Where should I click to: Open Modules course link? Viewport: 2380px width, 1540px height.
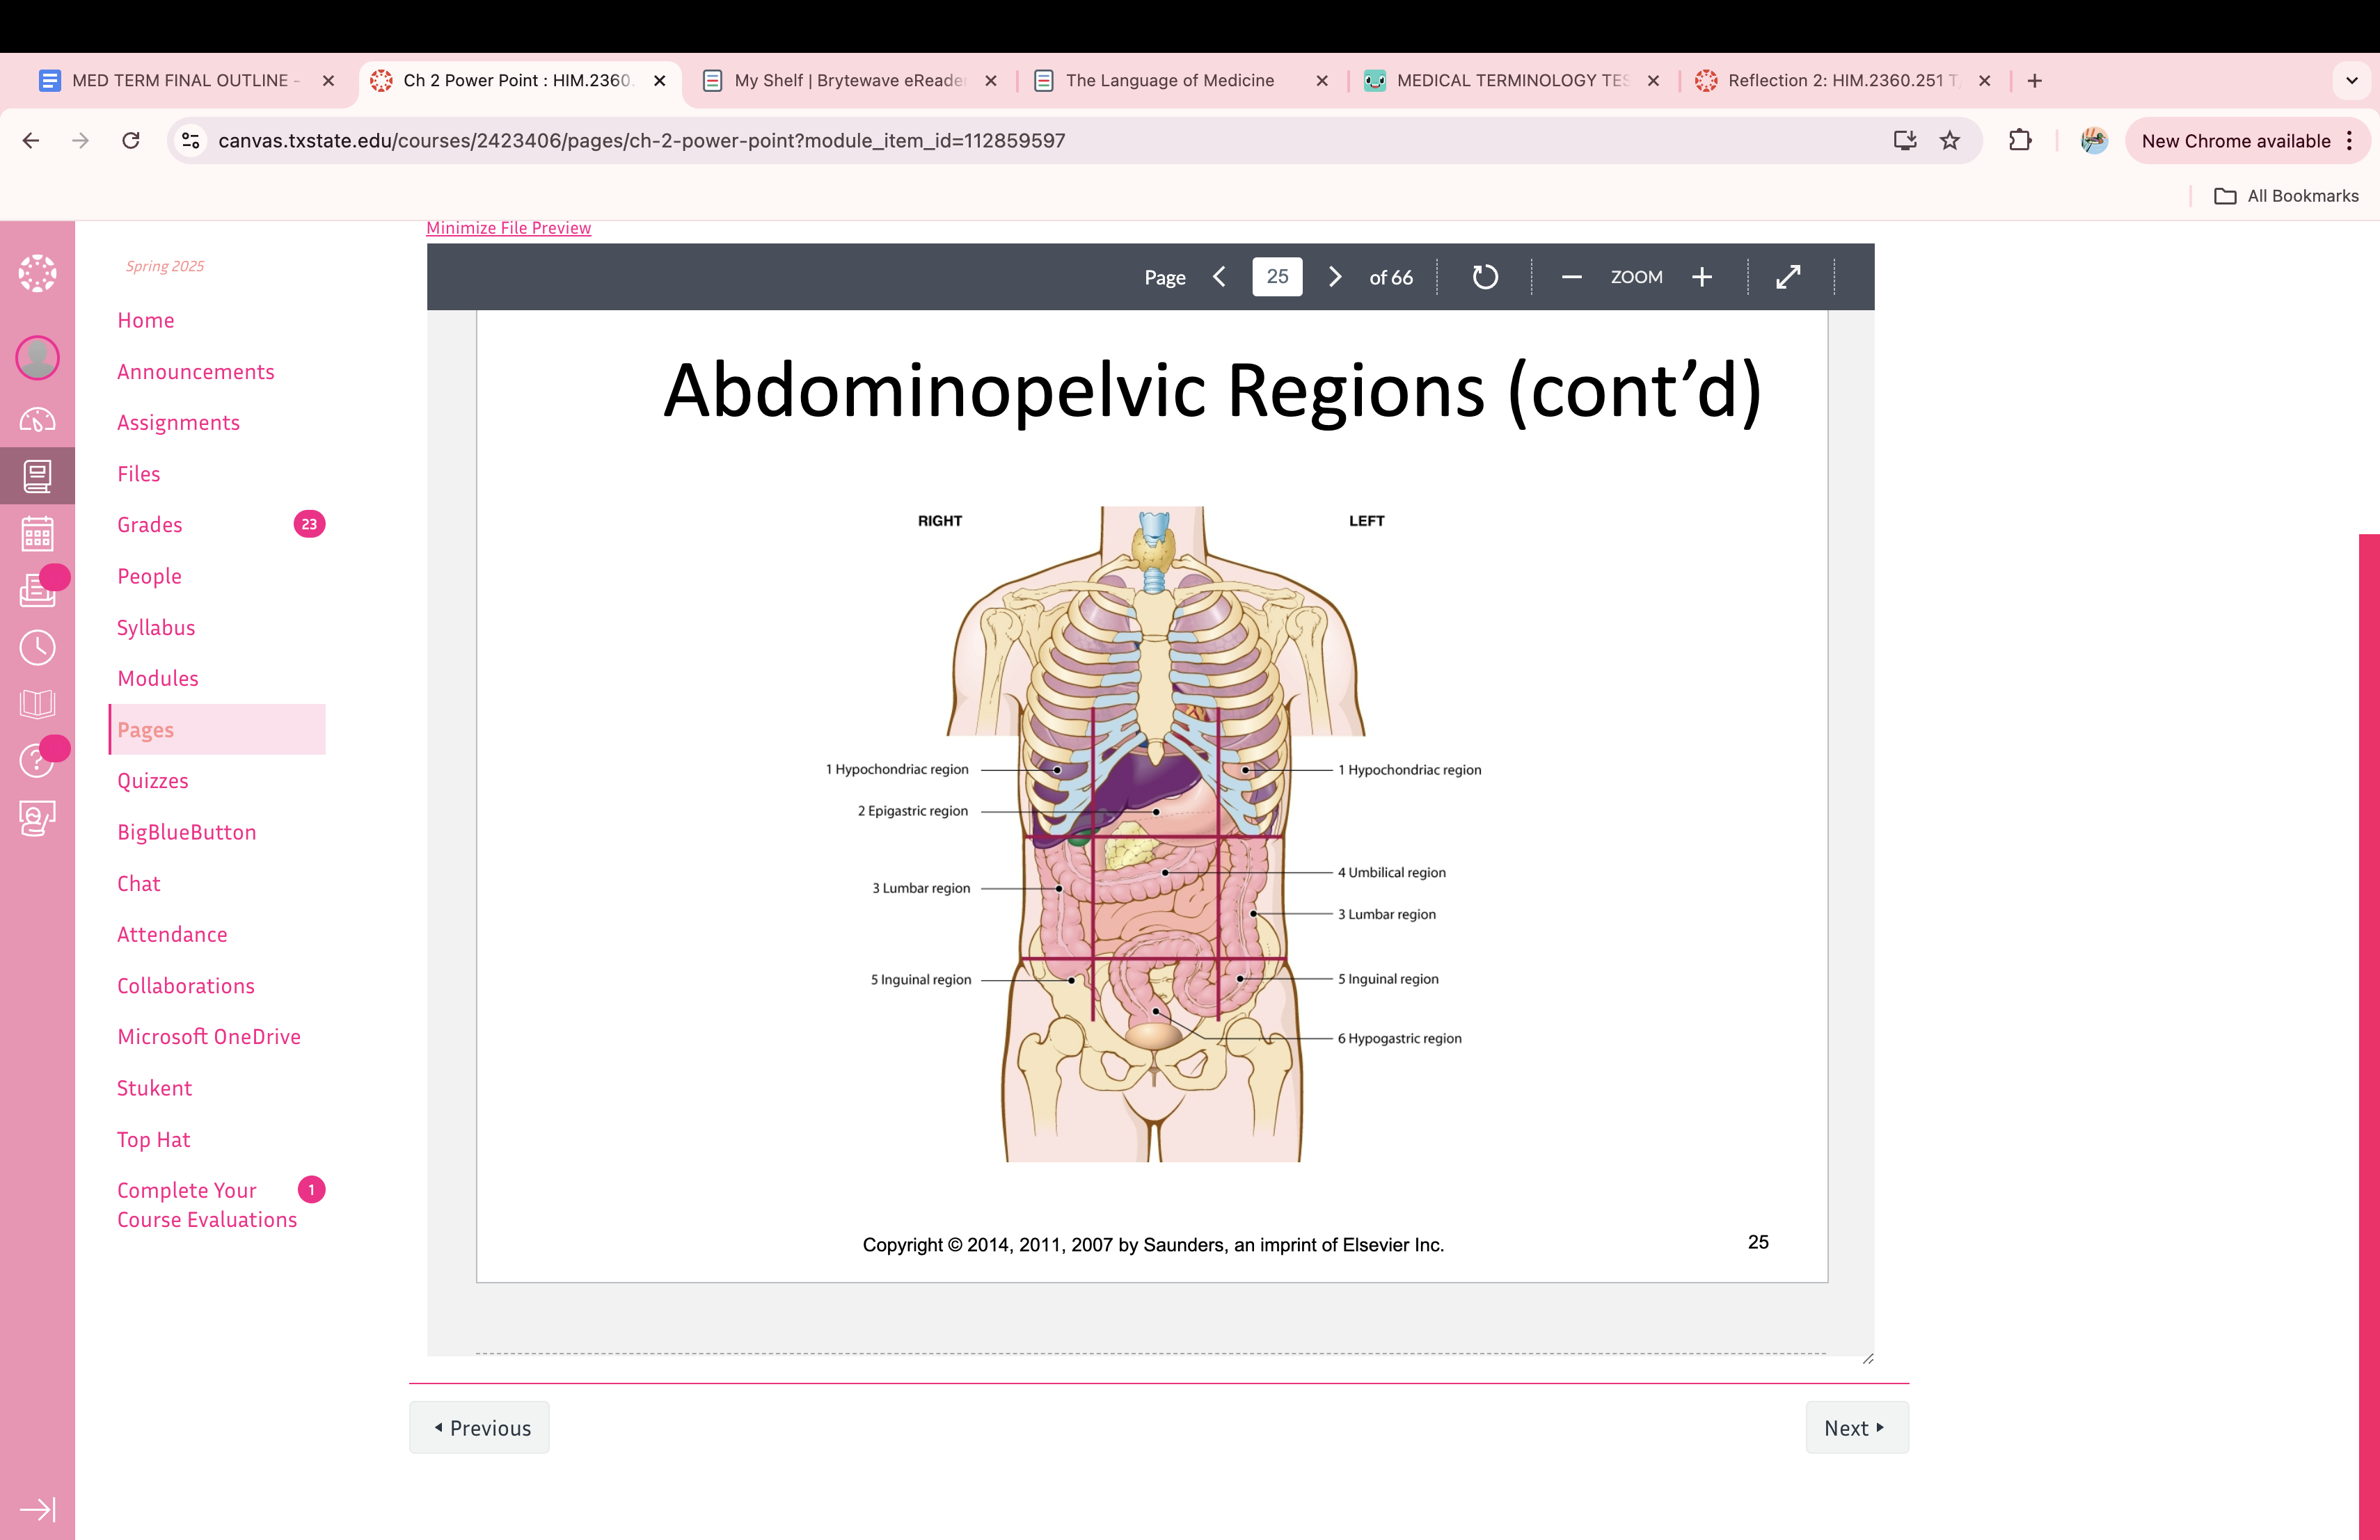(x=158, y=679)
